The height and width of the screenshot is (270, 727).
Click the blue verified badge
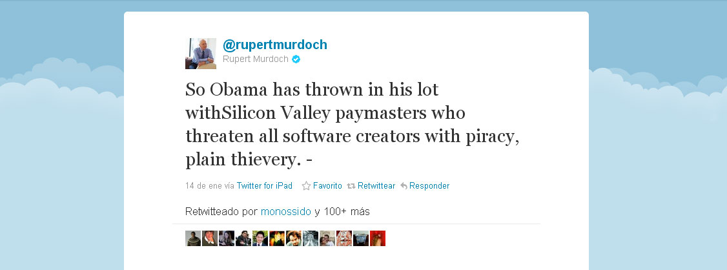[296, 59]
